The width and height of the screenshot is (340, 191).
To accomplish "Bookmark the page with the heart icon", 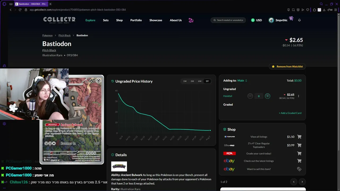I will click(x=308, y=10).
